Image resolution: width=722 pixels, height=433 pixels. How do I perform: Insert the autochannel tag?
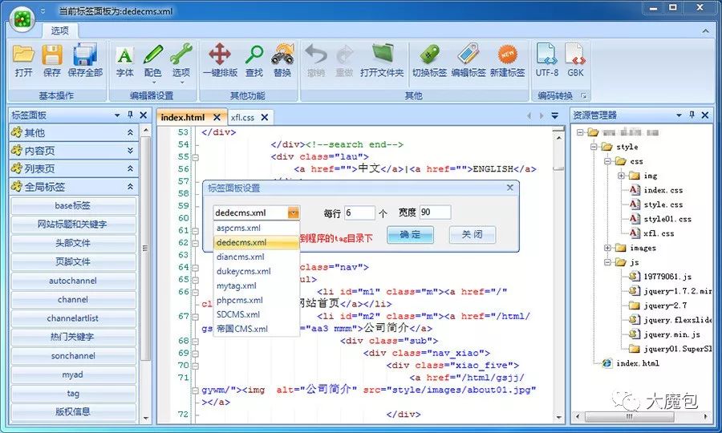click(73, 281)
